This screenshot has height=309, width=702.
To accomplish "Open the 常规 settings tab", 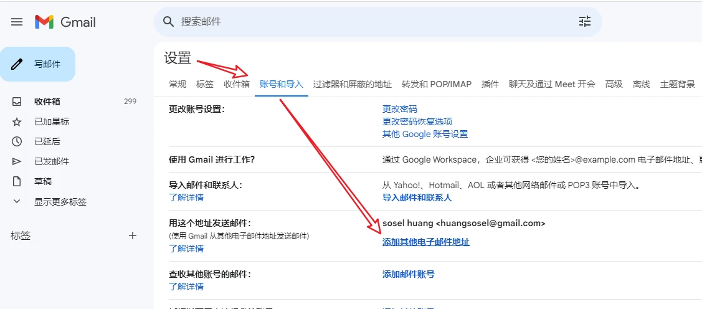I will coord(178,84).
